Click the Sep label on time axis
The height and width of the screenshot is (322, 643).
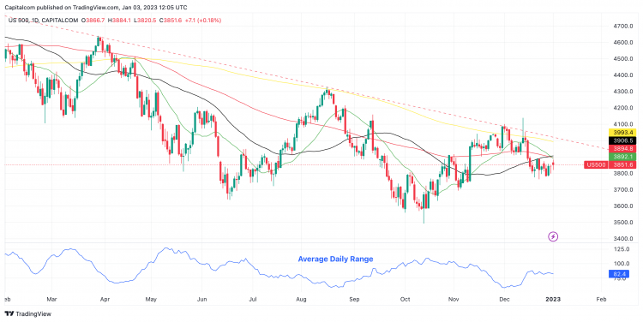[x=354, y=299]
